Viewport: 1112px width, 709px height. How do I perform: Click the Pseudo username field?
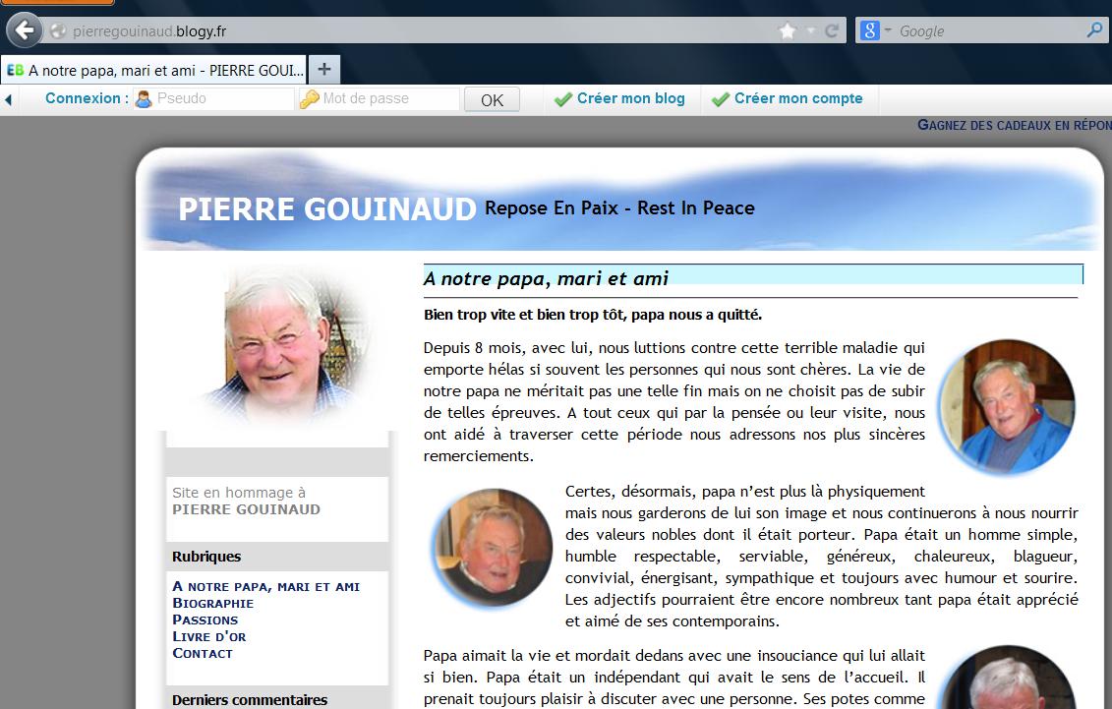pos(213,98)
